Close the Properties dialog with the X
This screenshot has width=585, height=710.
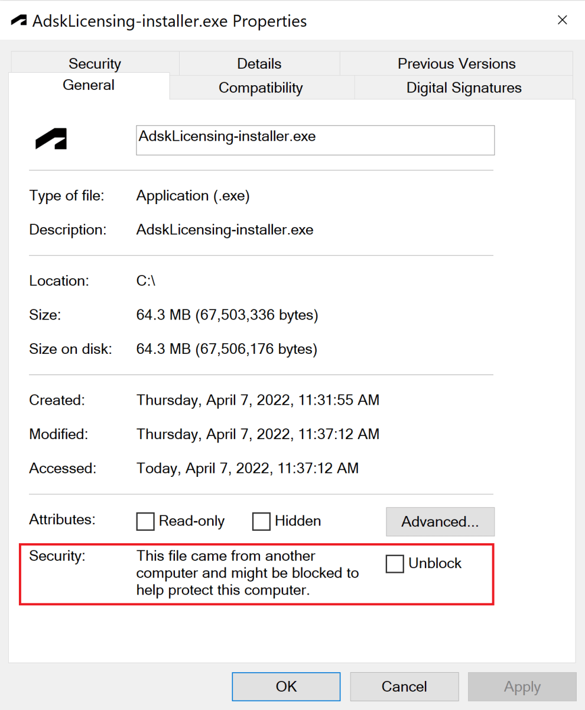click(563, 21)
